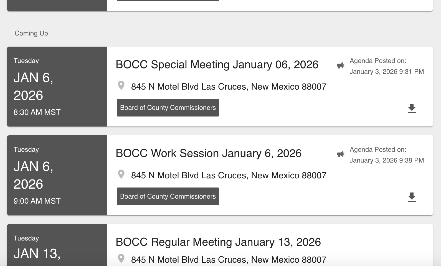Click Board of County Commissioners tag on Work Session
The image size is (441, 266).
tap(168, 196)
